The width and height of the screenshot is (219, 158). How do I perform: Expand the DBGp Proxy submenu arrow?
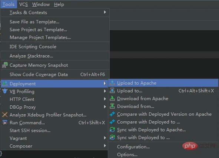click(x=105, y=107)
